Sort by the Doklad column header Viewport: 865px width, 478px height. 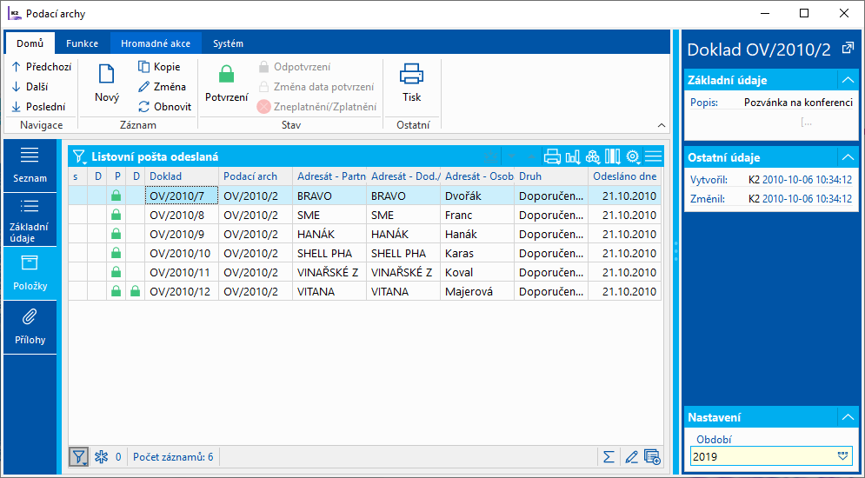point(182,176)
